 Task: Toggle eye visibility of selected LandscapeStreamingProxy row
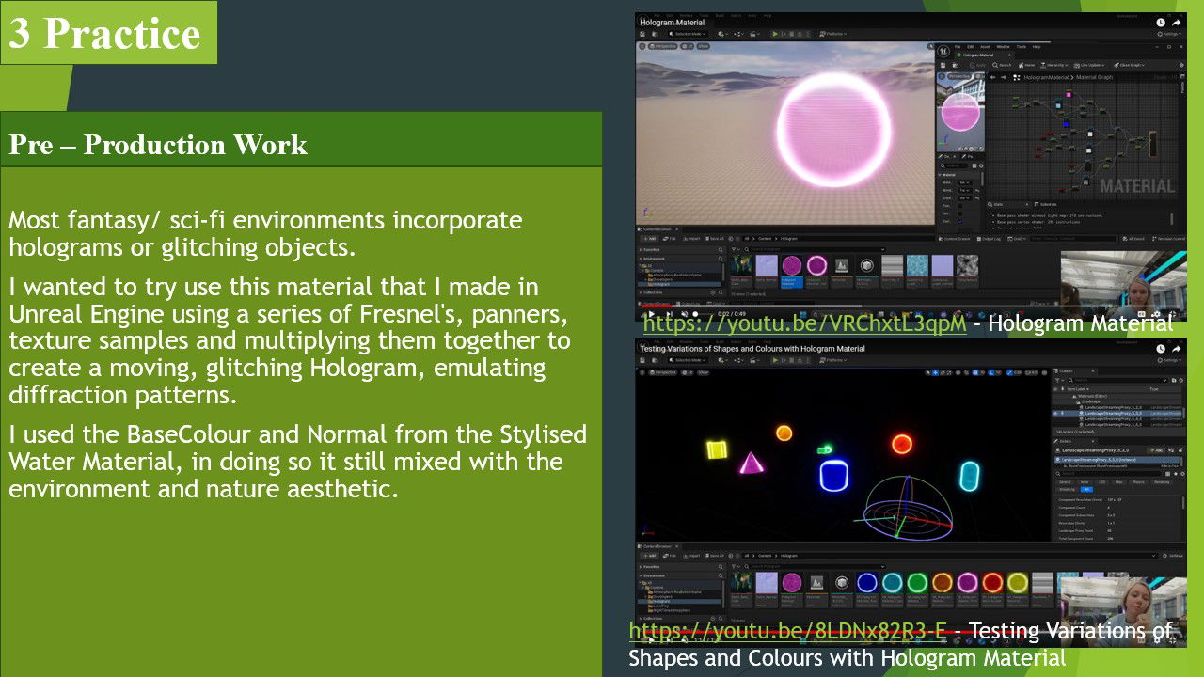pyautogui.click(x=1055, y=413)
